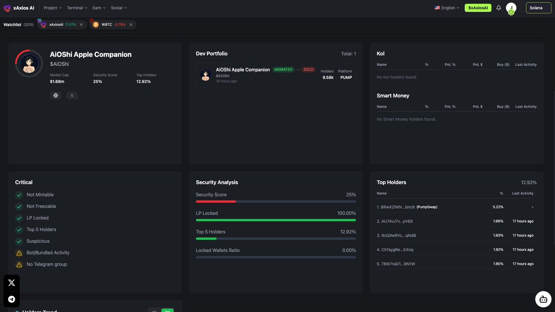Open the token X profile icon

[x=72, y=95]
